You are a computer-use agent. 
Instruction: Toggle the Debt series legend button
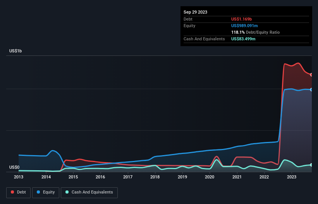pyautogui.click(x=19, y=192)
